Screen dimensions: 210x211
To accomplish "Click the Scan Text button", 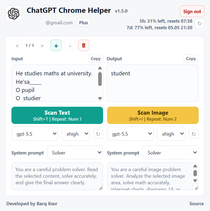I will pyautogui.click(x=57, y=115).
